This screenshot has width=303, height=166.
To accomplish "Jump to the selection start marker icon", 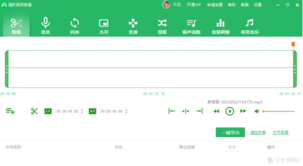I will click(x=172, y=111).
